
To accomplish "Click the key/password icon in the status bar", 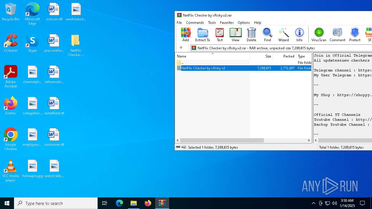I will 184,147.
